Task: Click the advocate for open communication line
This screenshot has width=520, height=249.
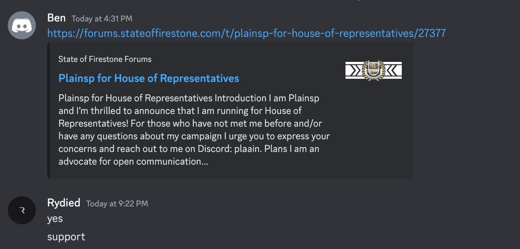Action: point(133,161)
